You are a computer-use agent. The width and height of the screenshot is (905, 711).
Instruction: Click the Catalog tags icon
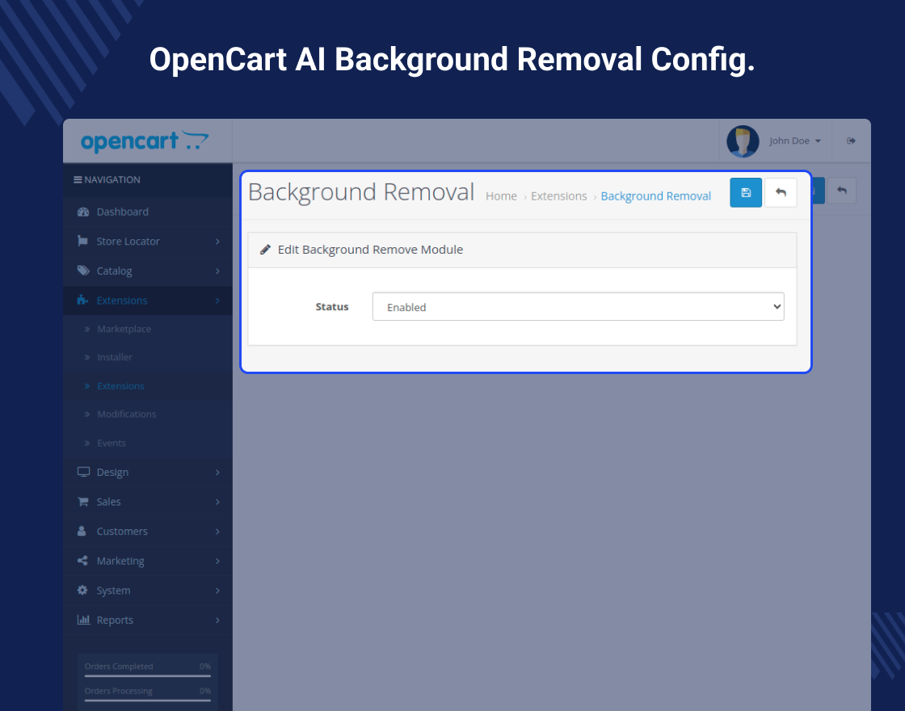pyautogui.click(x=83, y=271)
